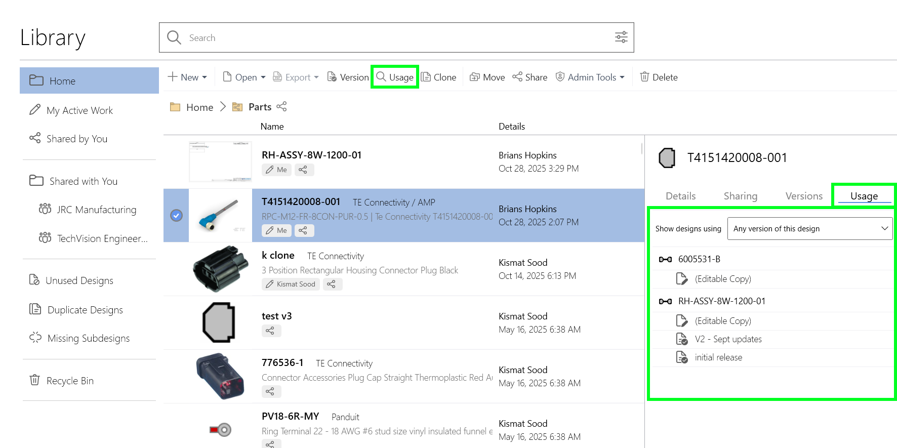
Task: Click k clone connector thumbnail
Action: [x=221, y=269]
